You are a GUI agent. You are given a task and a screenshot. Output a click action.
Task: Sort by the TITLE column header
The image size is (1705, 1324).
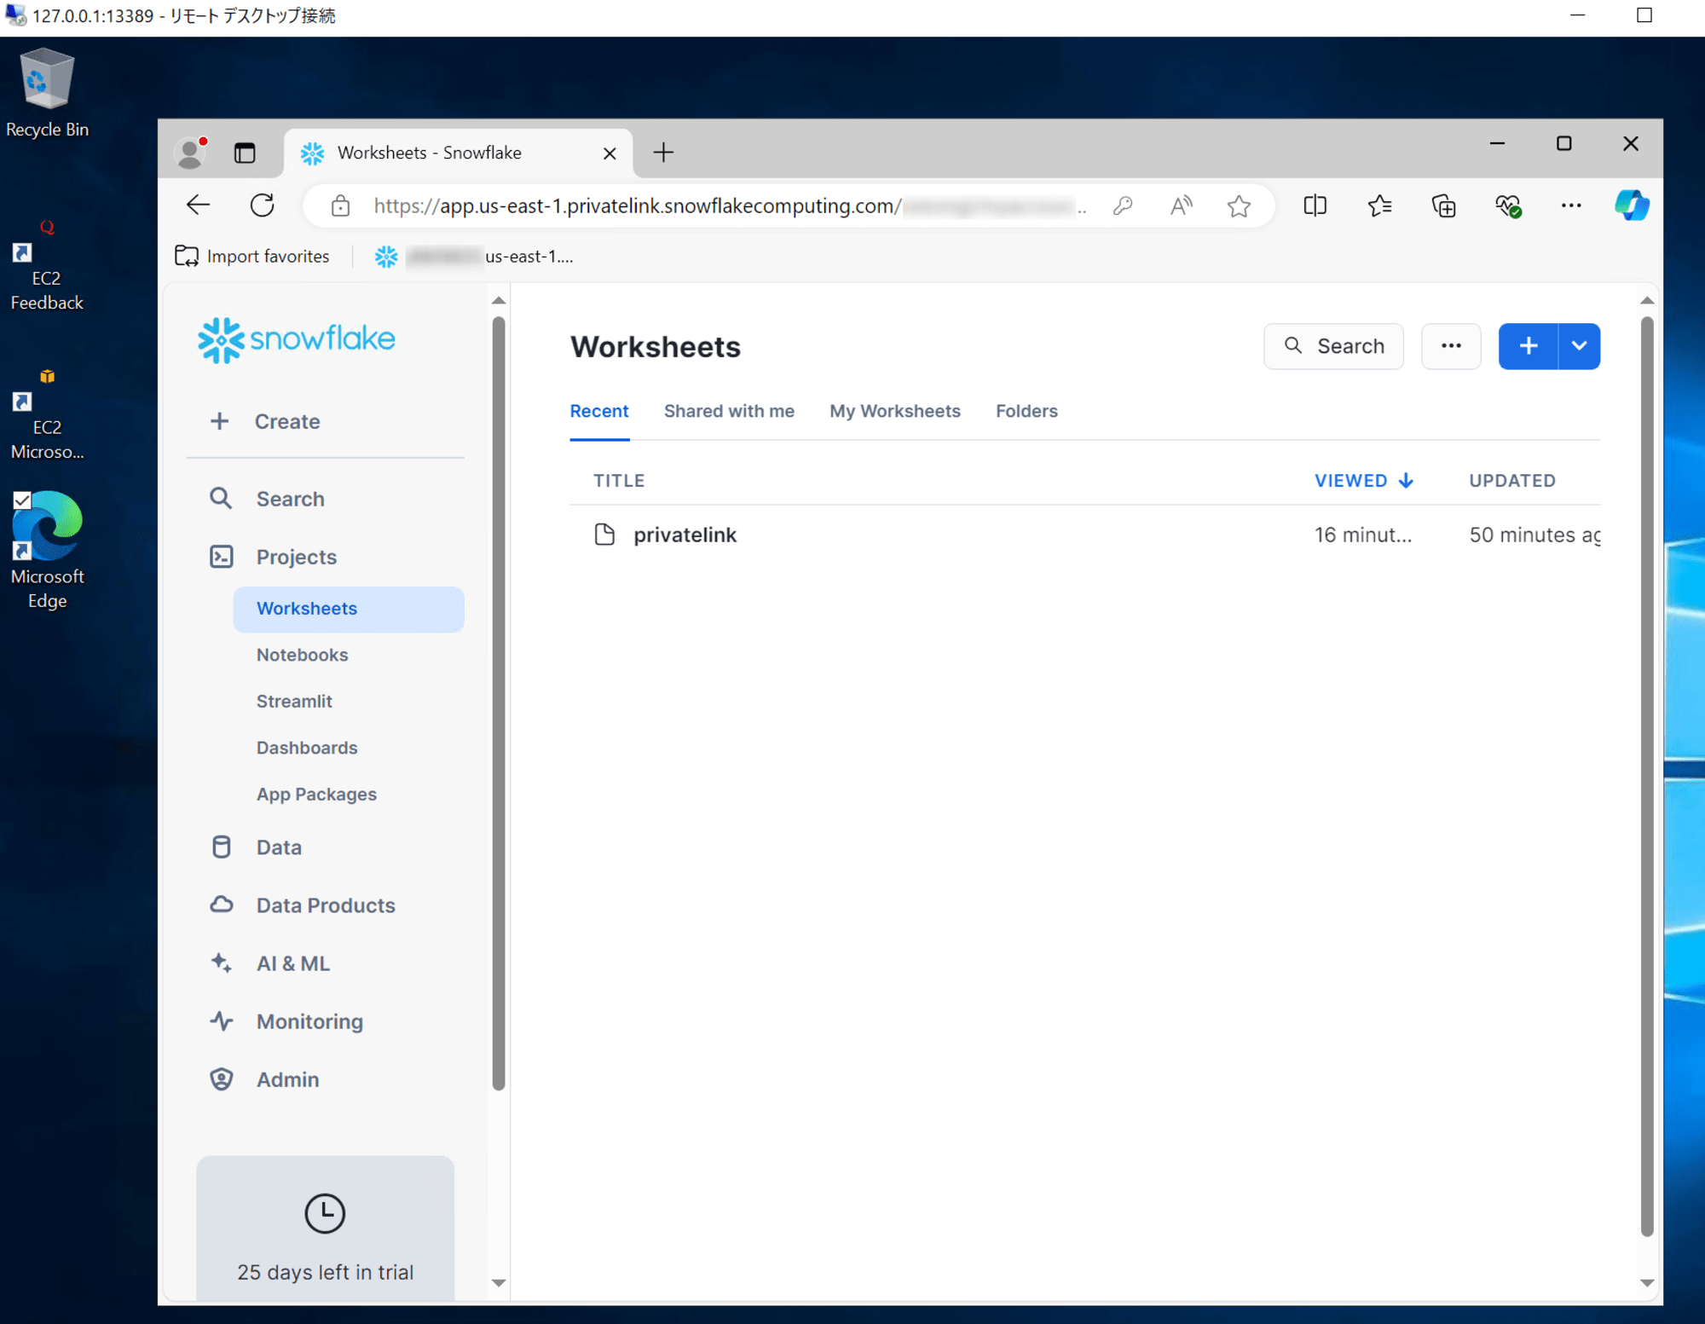point(619,481)
